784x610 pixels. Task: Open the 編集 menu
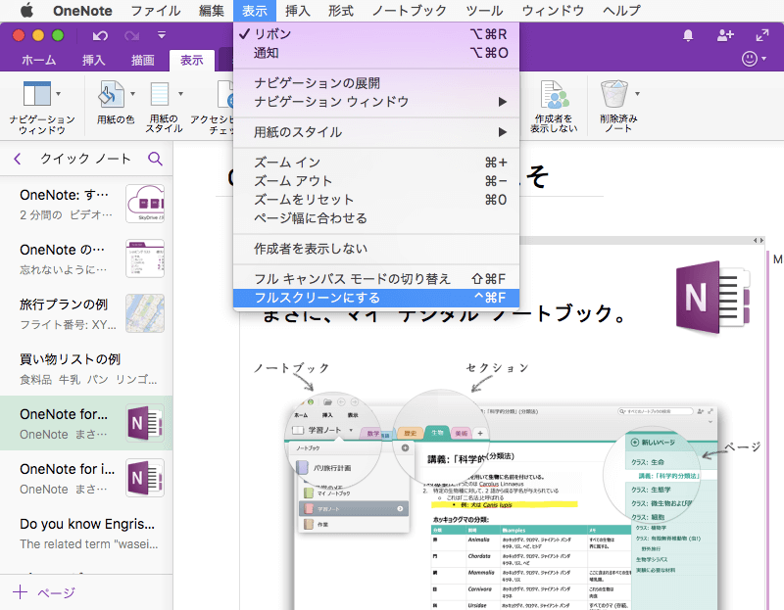[212, 11]
